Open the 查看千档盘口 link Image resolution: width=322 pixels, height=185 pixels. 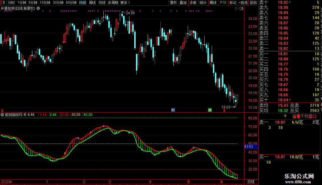[x=304, y=116]
